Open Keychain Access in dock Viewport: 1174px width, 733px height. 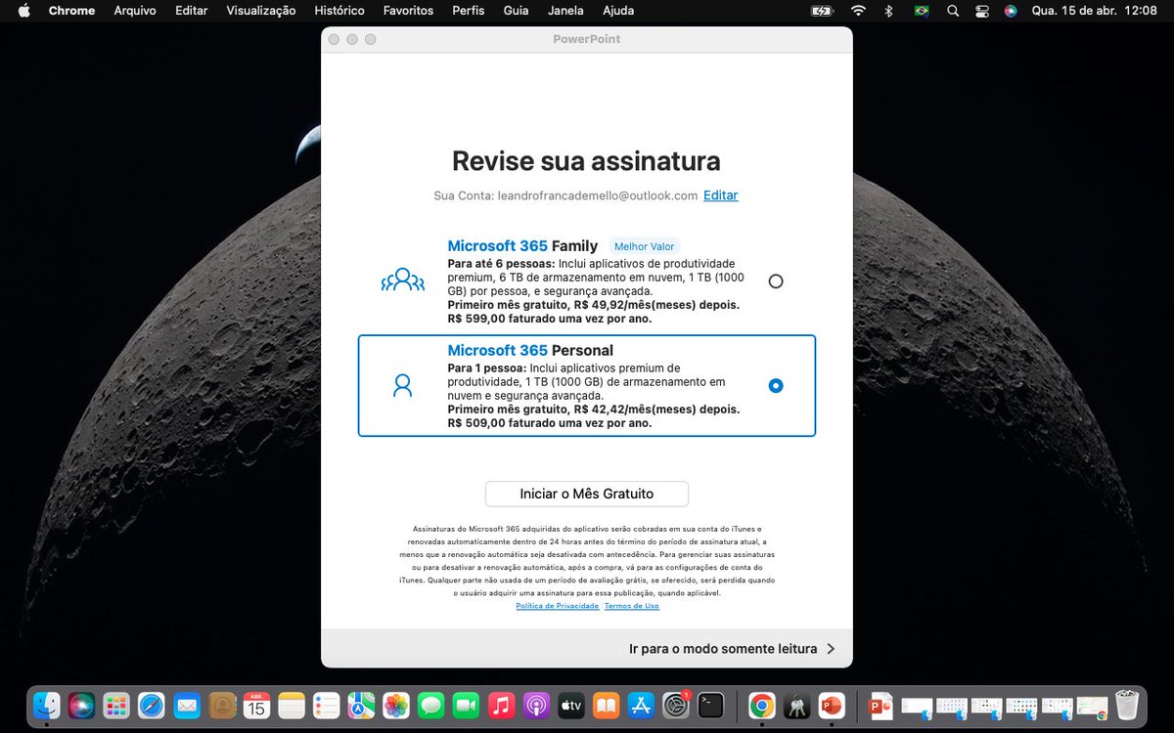(x=796, y=705)
